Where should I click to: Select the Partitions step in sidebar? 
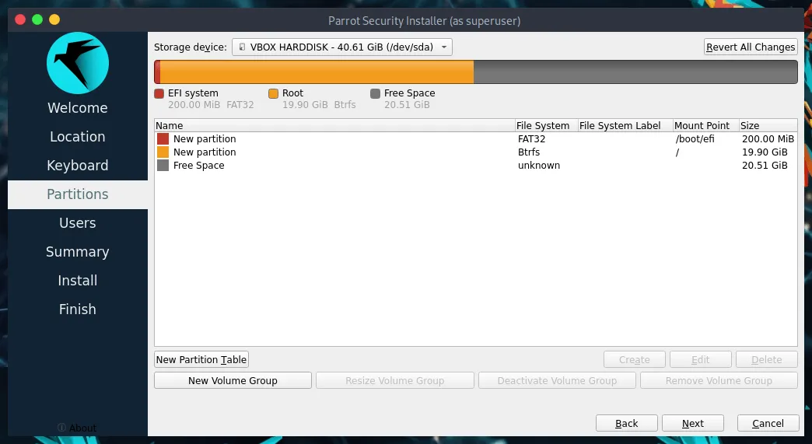click(x=78, y=194)
